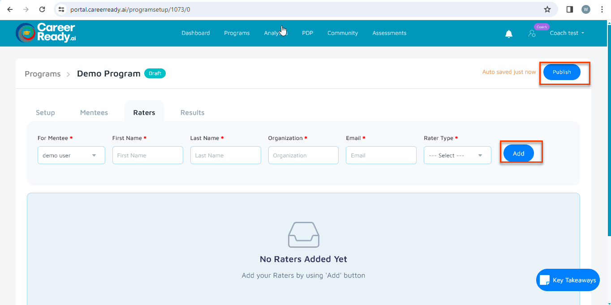This screenshot has width=611, height=305.
Task: Switch to the Mentees tab
Action: pos(94,113)
